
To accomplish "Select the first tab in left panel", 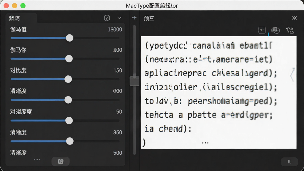I will click(21, 18).
